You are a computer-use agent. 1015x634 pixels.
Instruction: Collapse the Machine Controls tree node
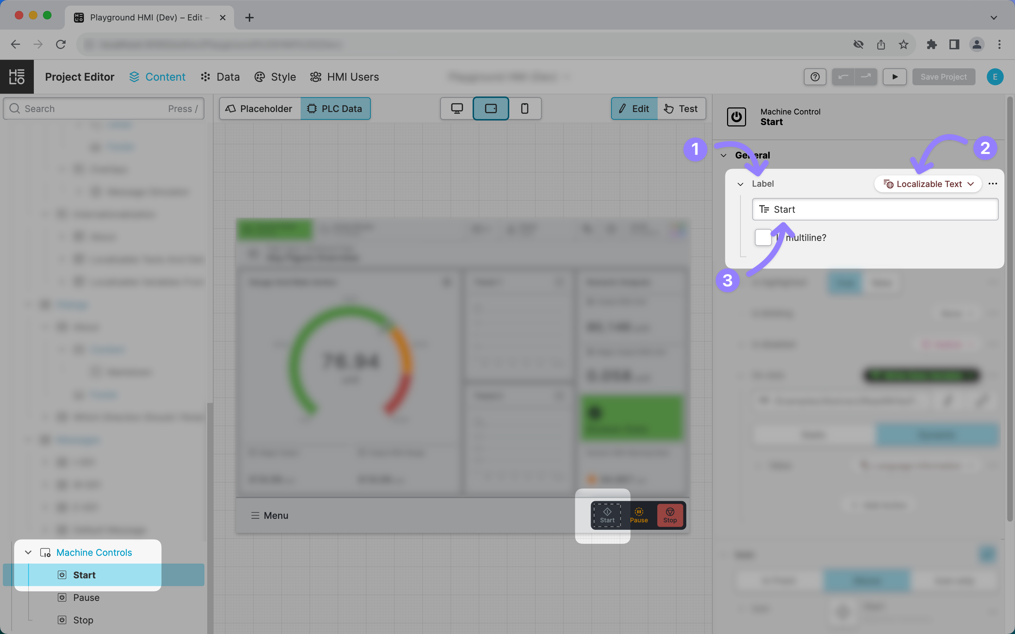pyautogui.click(x=28, y=552)
